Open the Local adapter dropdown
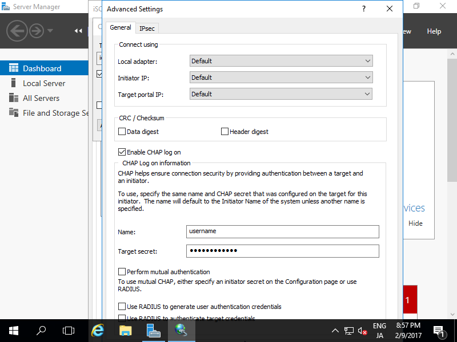This screenshot has height=342, width=457. pyautogui.click(x=281, y=61)
